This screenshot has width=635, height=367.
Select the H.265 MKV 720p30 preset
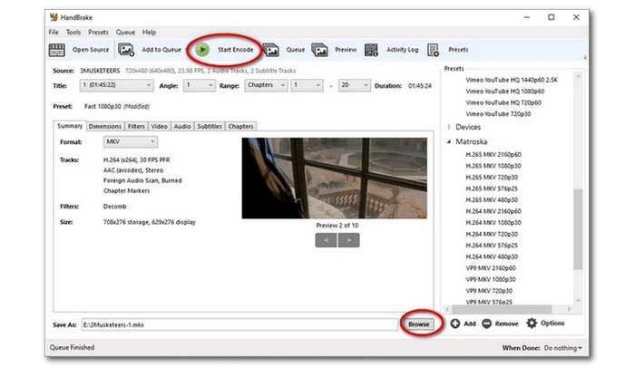point(492,178)
